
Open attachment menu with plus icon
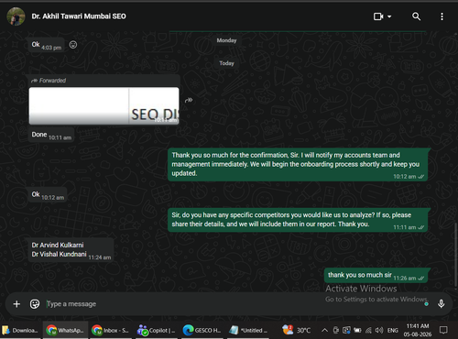16,304
